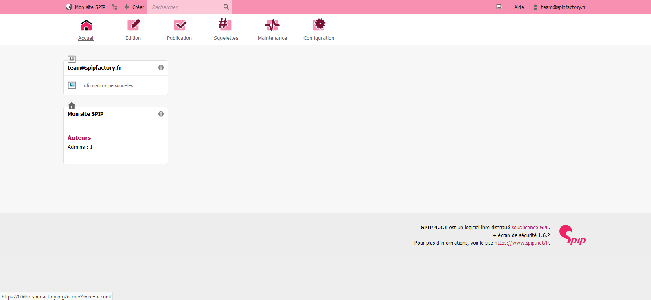Show info for Mon site SPIP box
Screen dimensions: 651x300
[161, 114]
